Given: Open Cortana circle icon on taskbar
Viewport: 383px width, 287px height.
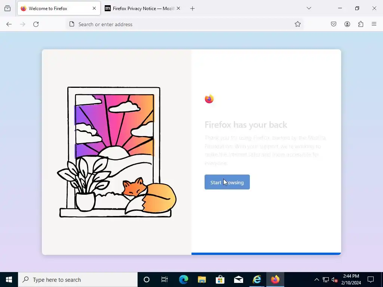Looking at the screenshot, I should (147, 280).
